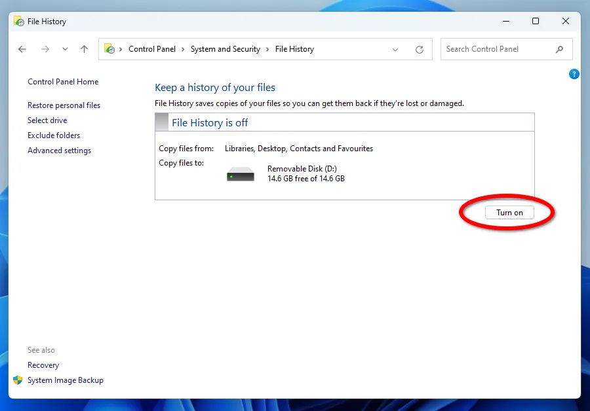Click the Forward navigation arrow
This screenshot has width=590, height=411.
[45, 49]
